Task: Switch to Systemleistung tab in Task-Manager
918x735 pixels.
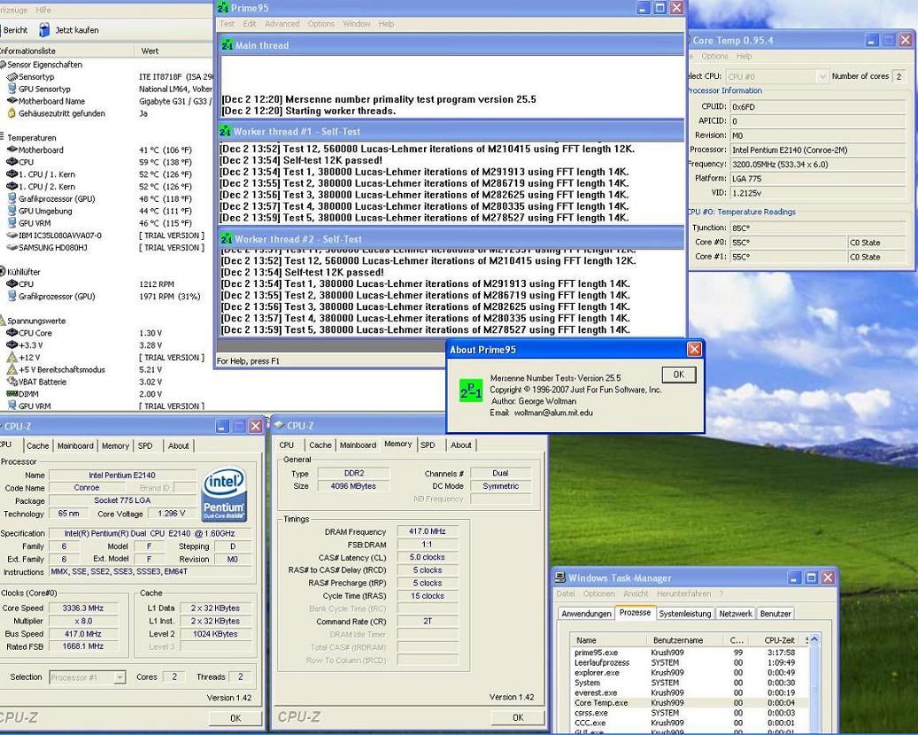Action: pyautogui.click(x=685, y=614)
